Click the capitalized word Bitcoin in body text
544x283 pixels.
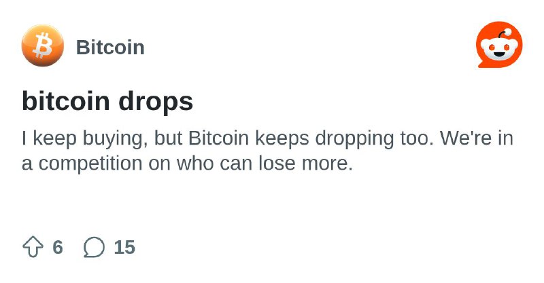218,138
